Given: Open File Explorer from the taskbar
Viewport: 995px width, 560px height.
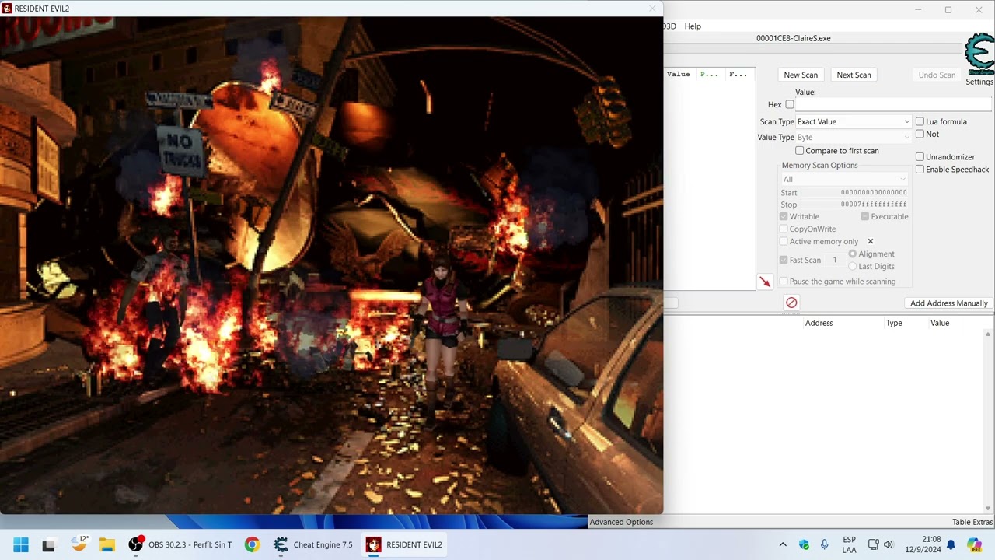Looking at the screenshot, I should (x=107, y=544).
